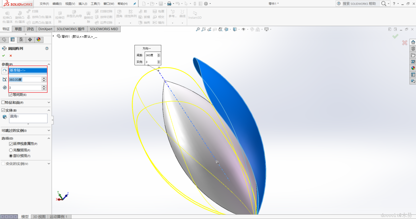Open the ConfigurationManager tab icon
Viewport: 416px width, 219px height.
(21, 40)
